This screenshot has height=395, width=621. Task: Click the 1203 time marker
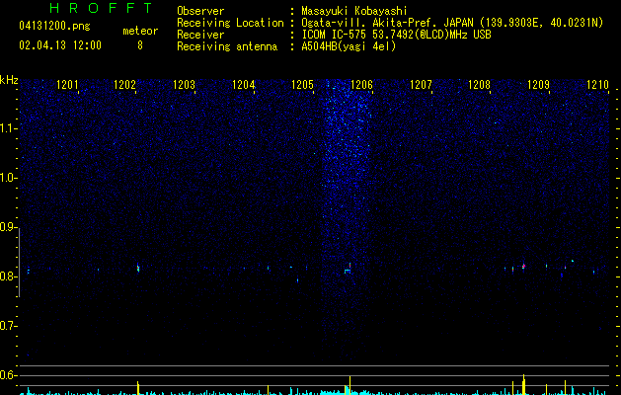click(185, 85)
